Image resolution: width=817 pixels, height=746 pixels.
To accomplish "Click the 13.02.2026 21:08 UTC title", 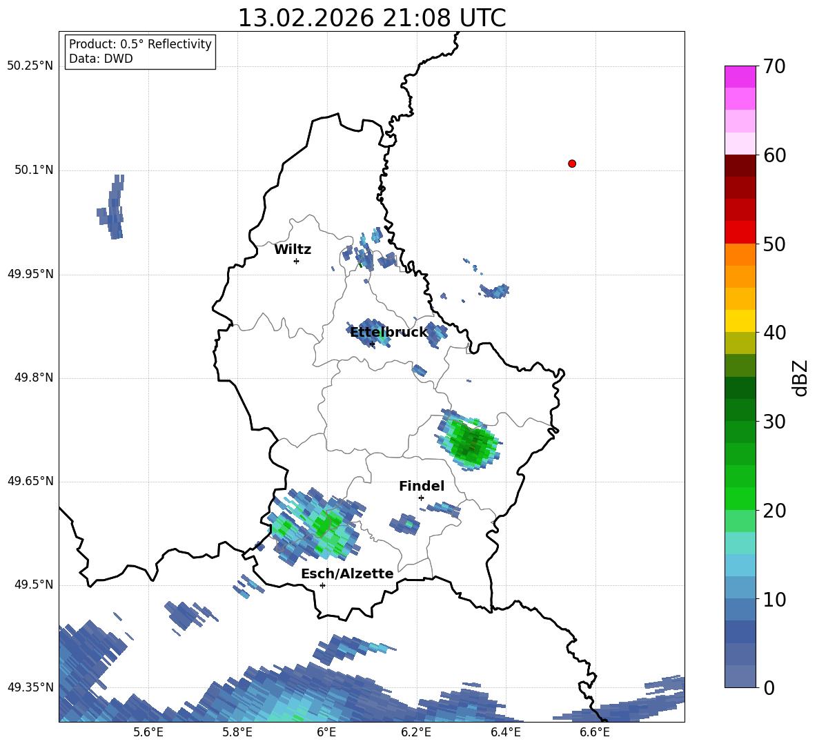I will click(372, 18).
